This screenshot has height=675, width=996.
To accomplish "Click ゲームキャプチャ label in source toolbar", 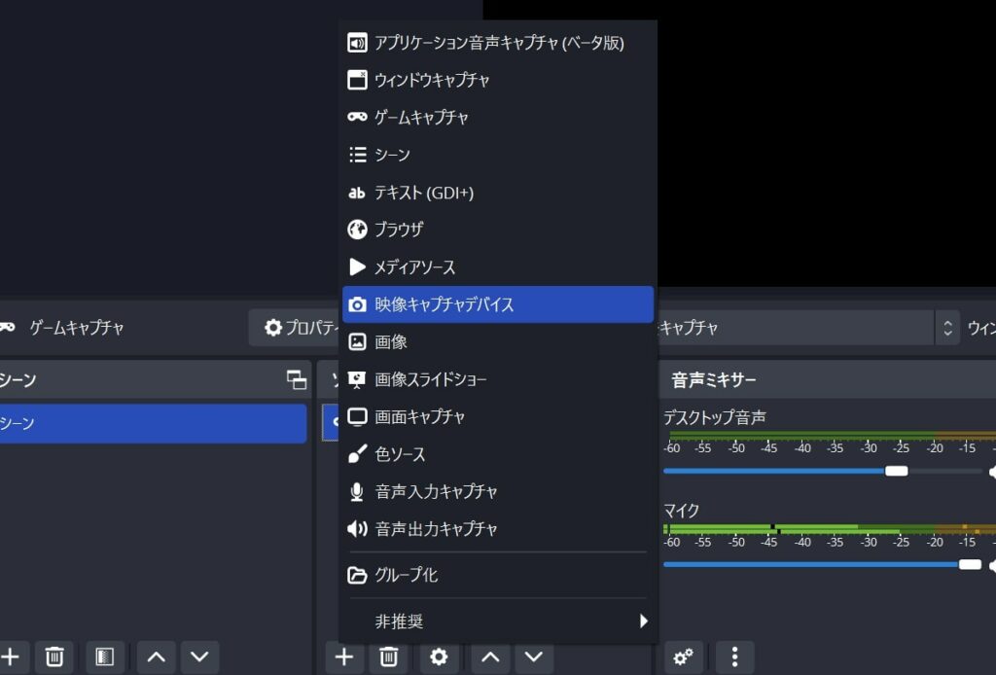I will coord(76,328).
